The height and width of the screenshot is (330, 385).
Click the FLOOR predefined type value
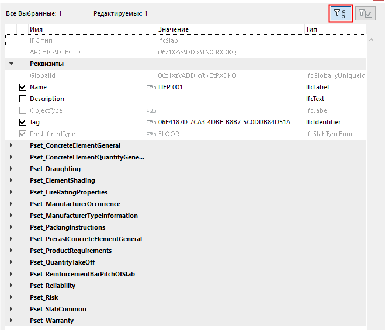point(169,134)
